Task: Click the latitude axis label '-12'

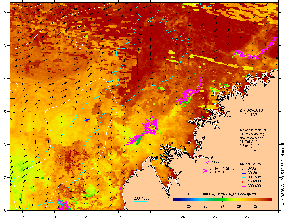Action: coord(4,12)
